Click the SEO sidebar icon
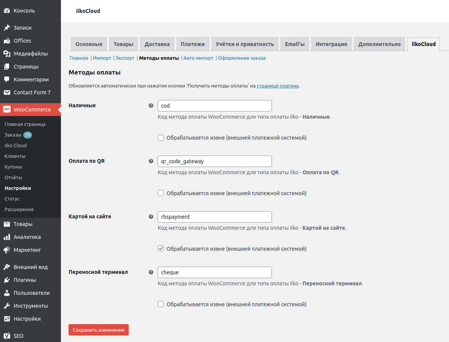This screenshot has height=342, width=449. 7,336
